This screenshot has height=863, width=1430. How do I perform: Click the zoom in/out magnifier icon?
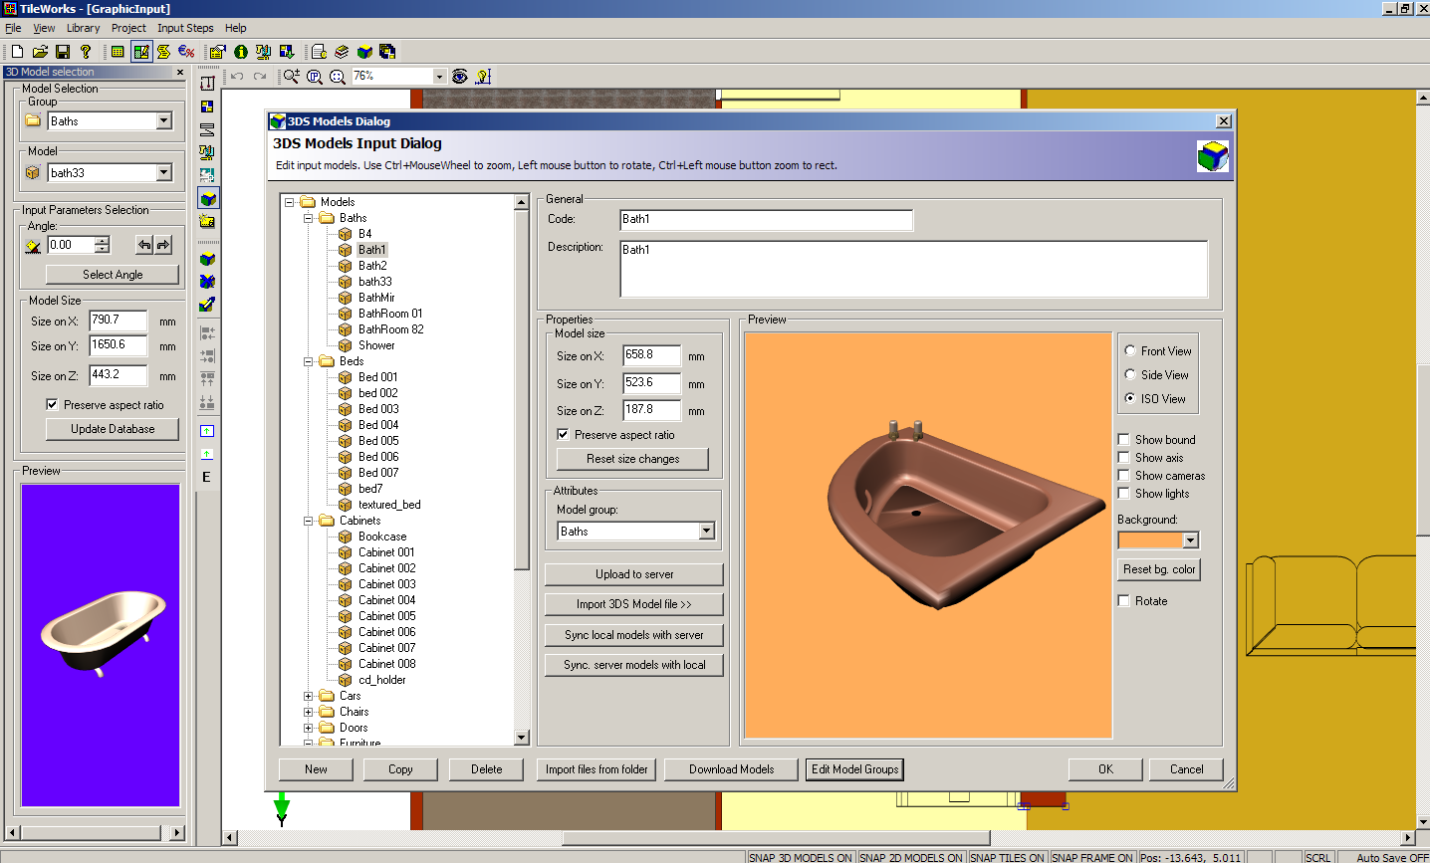pyautogui.click(x=291, y=76)
